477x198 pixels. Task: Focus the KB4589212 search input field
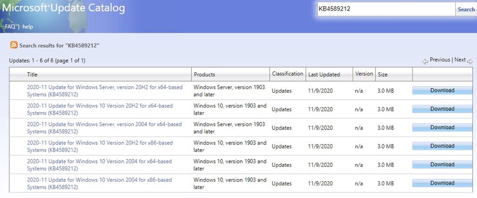click(x=386, y=9)
